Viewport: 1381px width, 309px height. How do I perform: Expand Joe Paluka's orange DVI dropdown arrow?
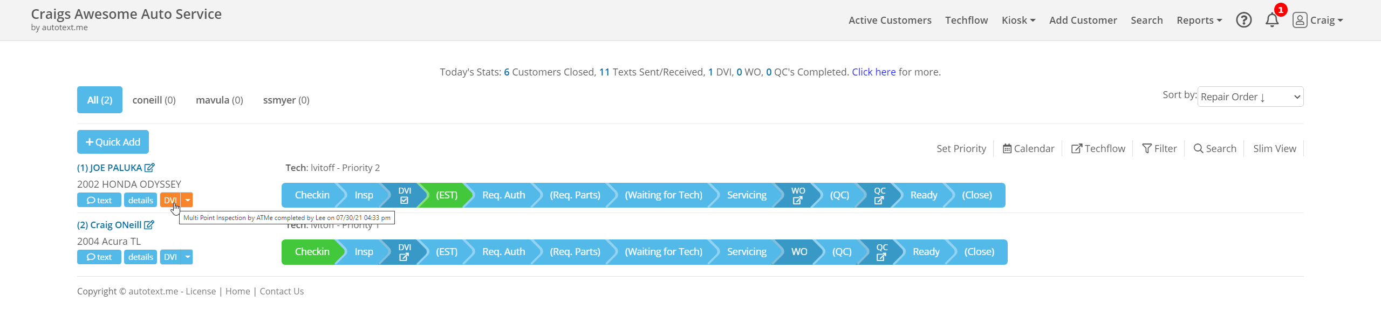[187, 200]
